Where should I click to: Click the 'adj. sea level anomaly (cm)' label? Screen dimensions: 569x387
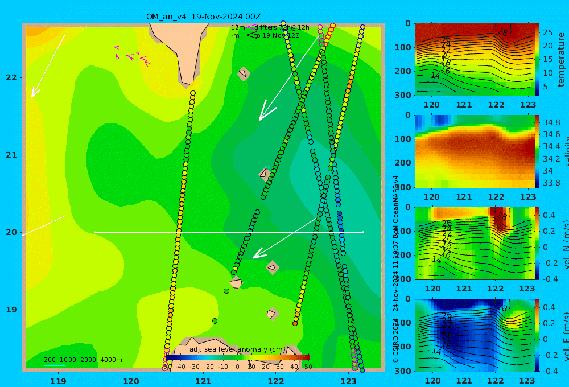tap(237, 349)
